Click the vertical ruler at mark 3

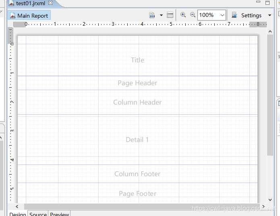[12, 131]
